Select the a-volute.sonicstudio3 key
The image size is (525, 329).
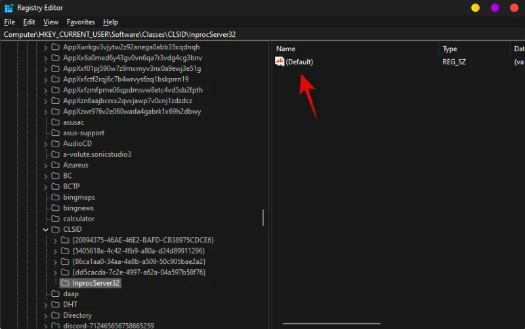coord(97,154)
